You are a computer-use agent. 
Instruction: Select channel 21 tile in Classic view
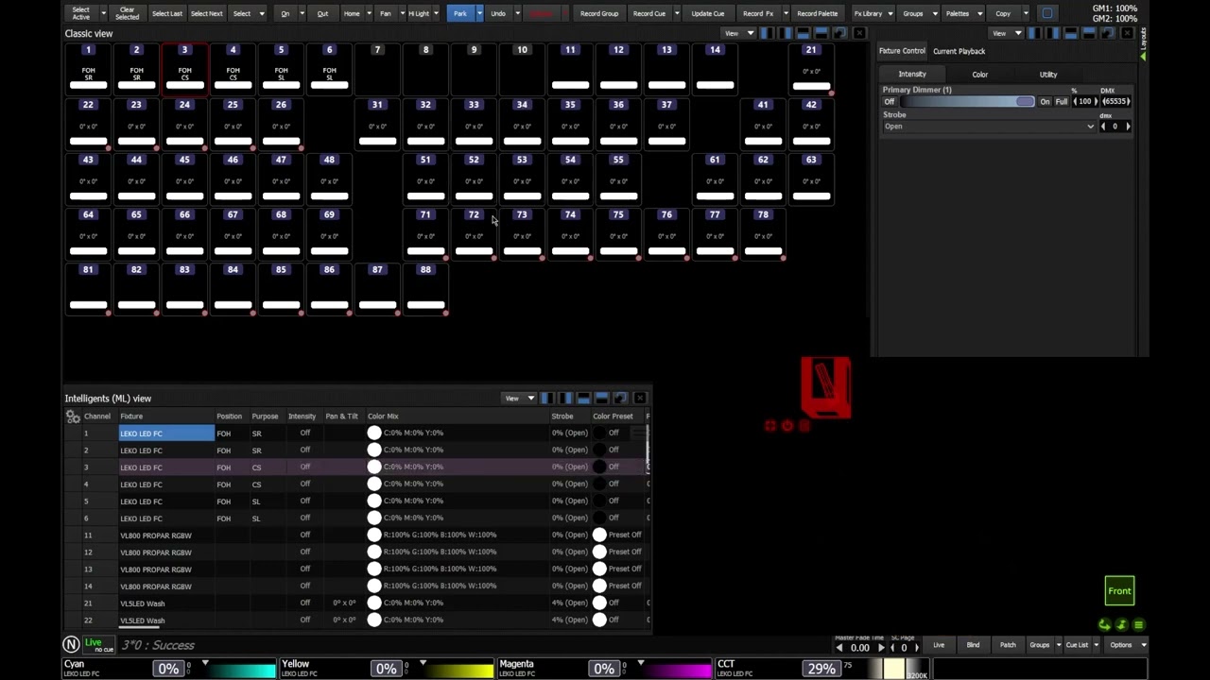811,68
